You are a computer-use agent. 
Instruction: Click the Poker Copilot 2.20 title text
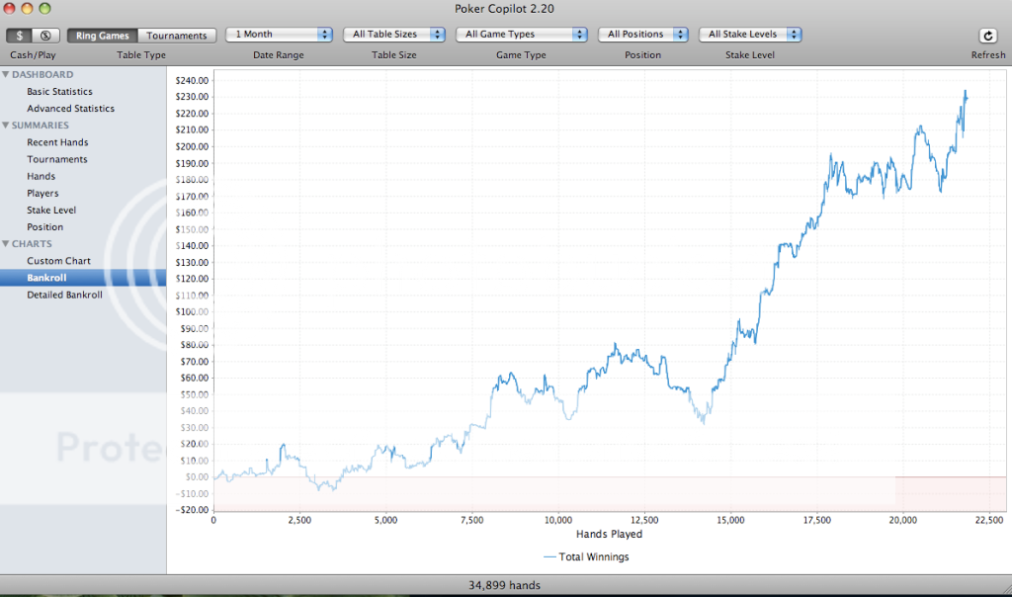(504, 8)
